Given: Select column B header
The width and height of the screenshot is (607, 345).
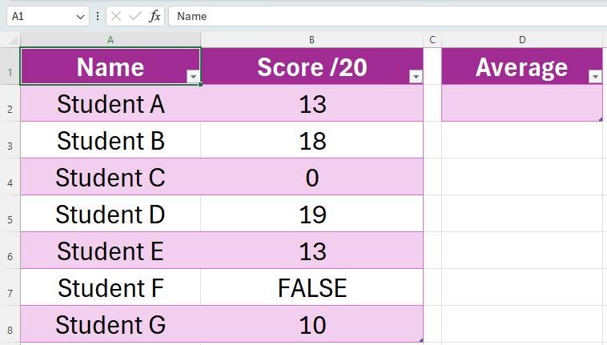Looking at the screenshot, I should (312, 40).
